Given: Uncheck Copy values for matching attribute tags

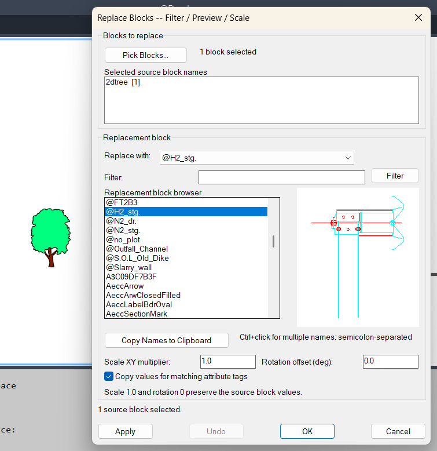Looking at the screenshot, I should tap(109, 376).
